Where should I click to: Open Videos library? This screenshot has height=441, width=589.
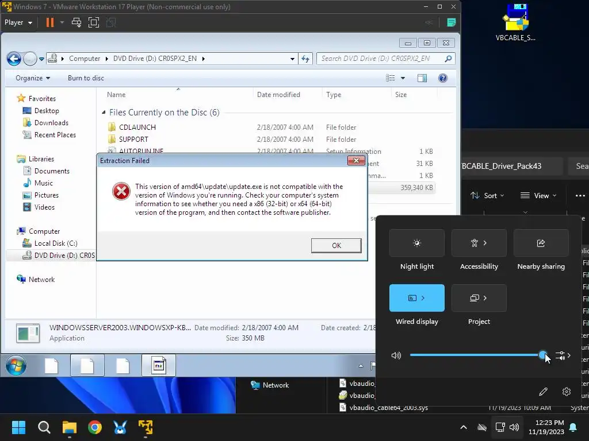pos(44,207)
